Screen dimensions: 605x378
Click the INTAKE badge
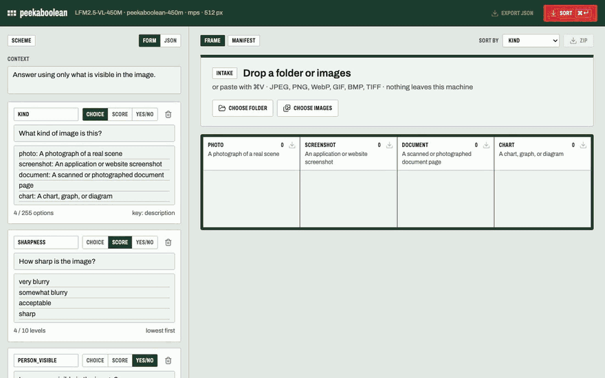[x=225, y=73]
